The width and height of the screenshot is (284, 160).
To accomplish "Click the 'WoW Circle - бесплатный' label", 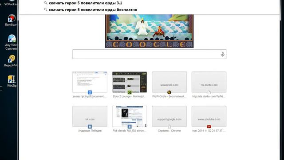I will click(169, 96).
